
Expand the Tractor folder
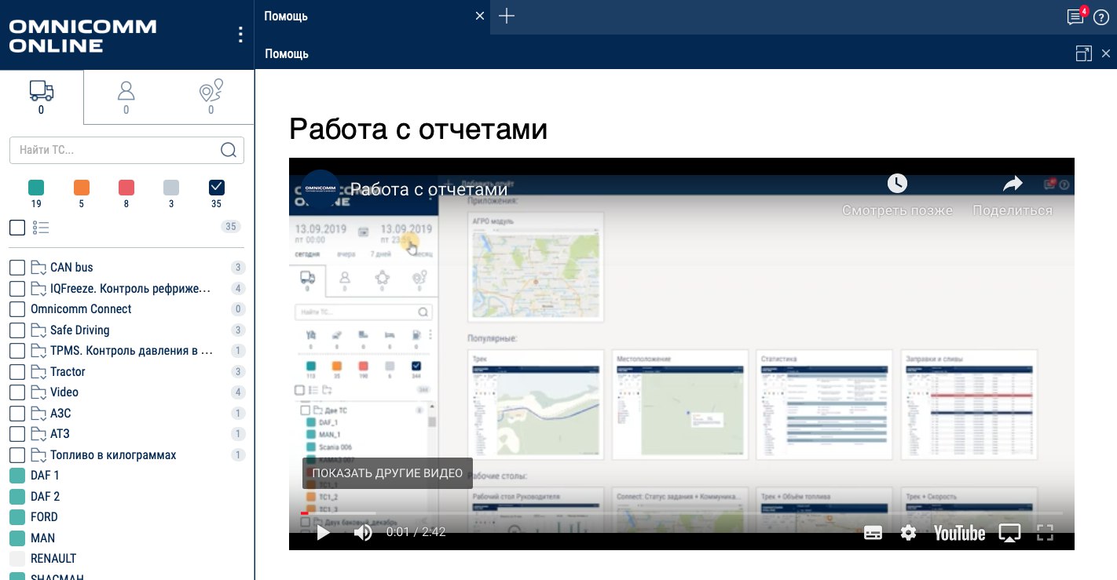click(38, 372)
